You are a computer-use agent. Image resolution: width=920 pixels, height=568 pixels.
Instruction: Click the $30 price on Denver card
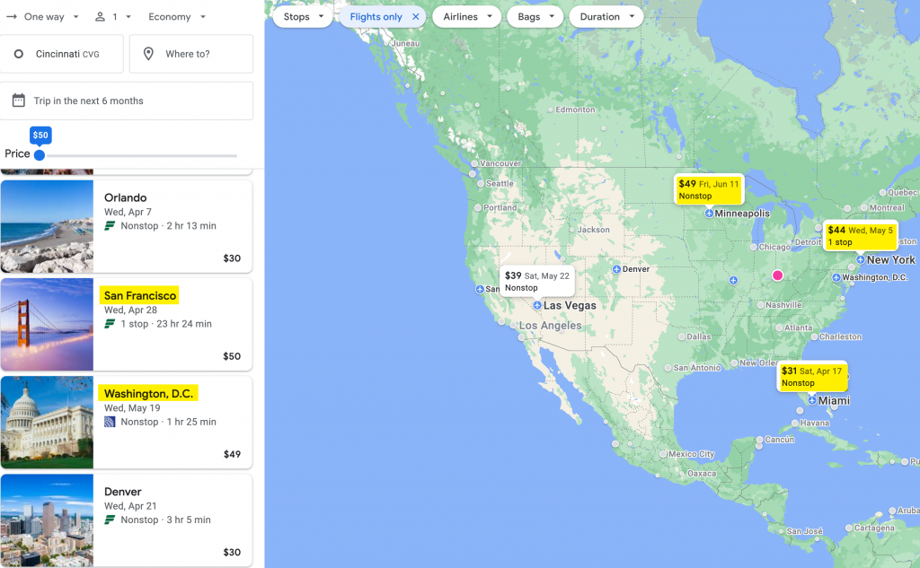pos(232,552)
